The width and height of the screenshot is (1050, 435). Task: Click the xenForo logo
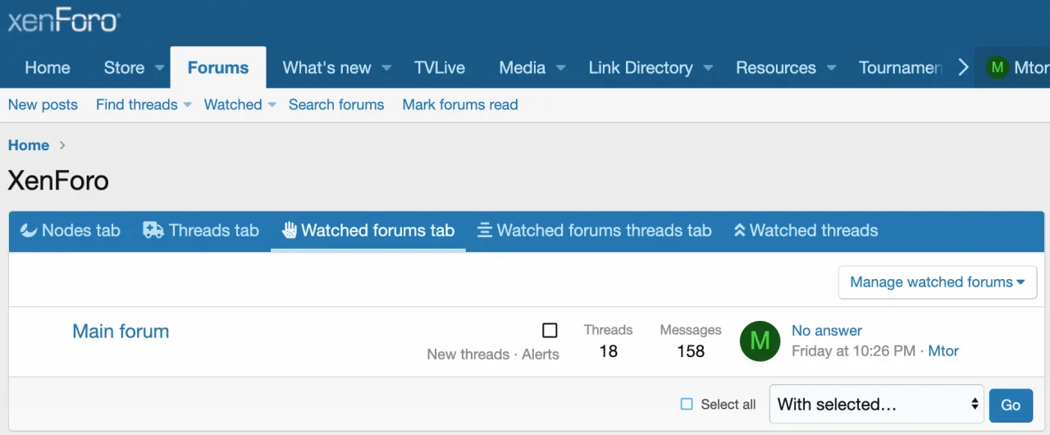coord(64,20)
